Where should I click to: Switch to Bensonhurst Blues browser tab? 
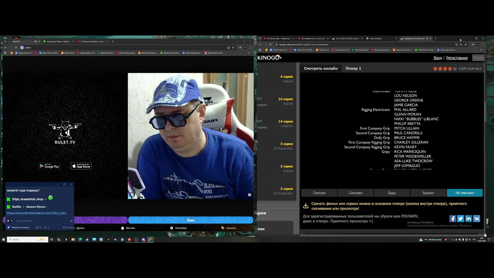click(x=93, y=41)
